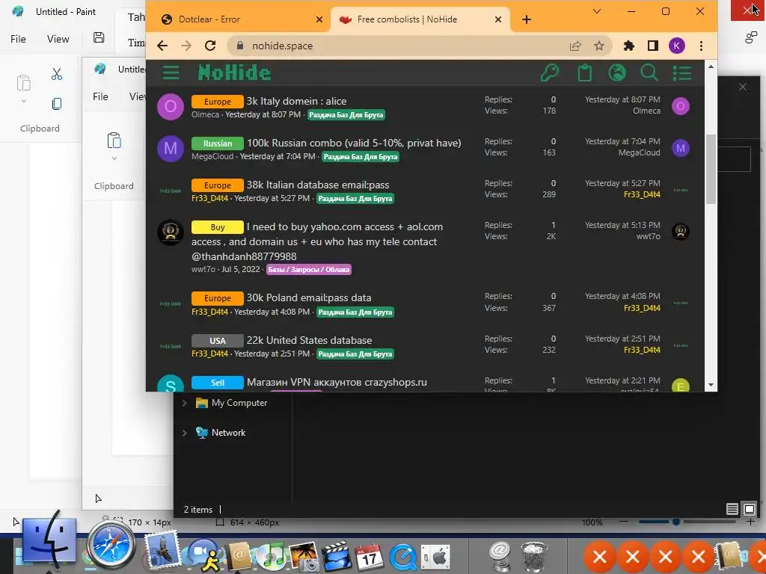Bookmark this page with the star icon
Image resolution: width=766 pixels, height=574 pixels.
[x=599, y=46]
